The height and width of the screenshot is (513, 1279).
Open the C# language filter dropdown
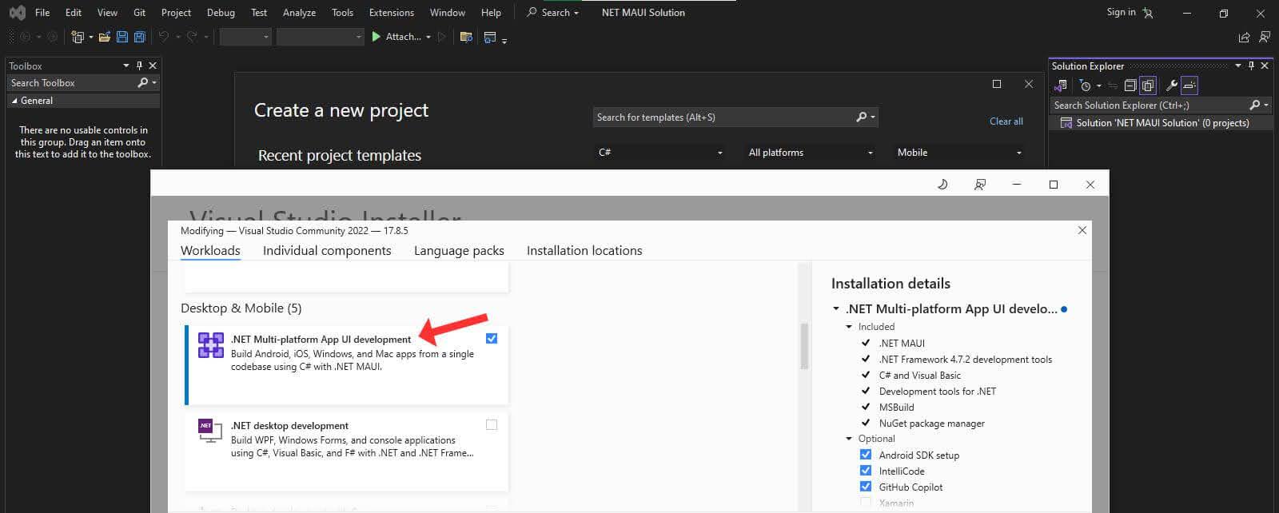pyautogui.click(x=660, y=153)
